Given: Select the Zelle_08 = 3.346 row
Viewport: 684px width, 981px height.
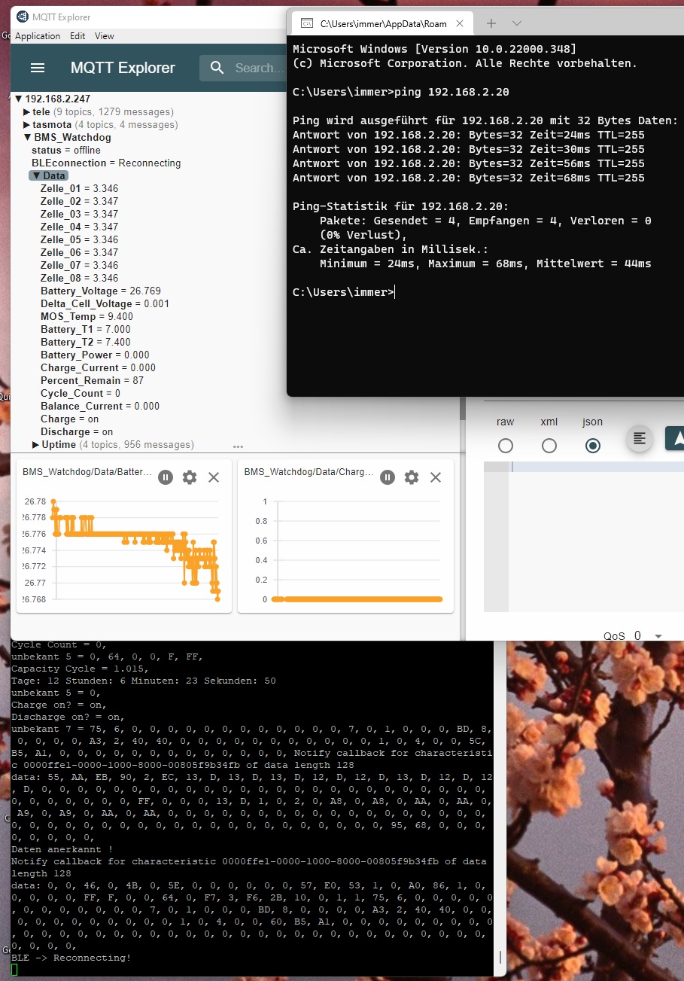Looking at the screenshot, I should click(79, 278).
